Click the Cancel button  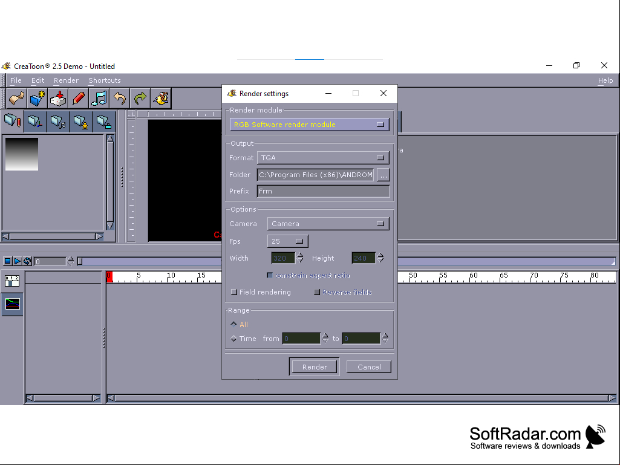point(369,366)
